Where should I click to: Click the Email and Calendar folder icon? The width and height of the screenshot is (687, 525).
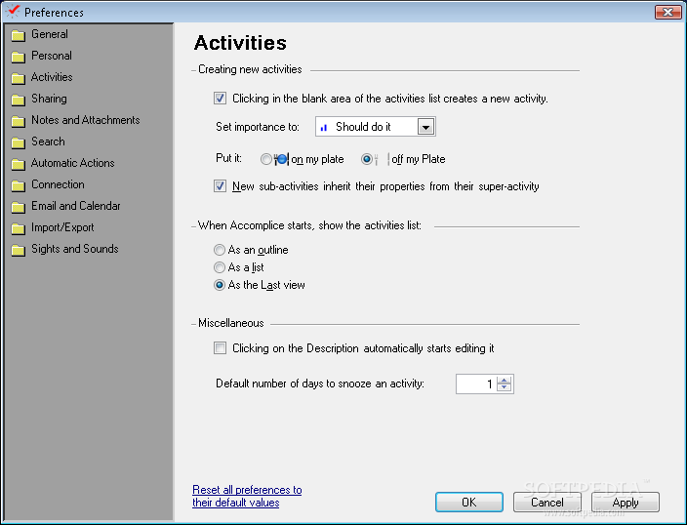(18, 207)
